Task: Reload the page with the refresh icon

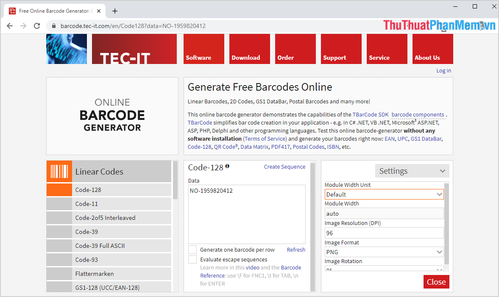Action: (x=37, y=26)
